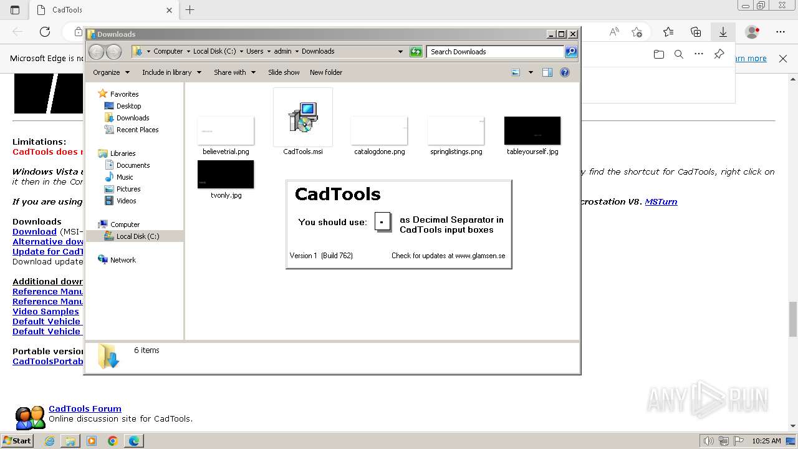Screen dimensions: 798x449
Task: Click the CadTools browser tab
Action: click(104, 10)
